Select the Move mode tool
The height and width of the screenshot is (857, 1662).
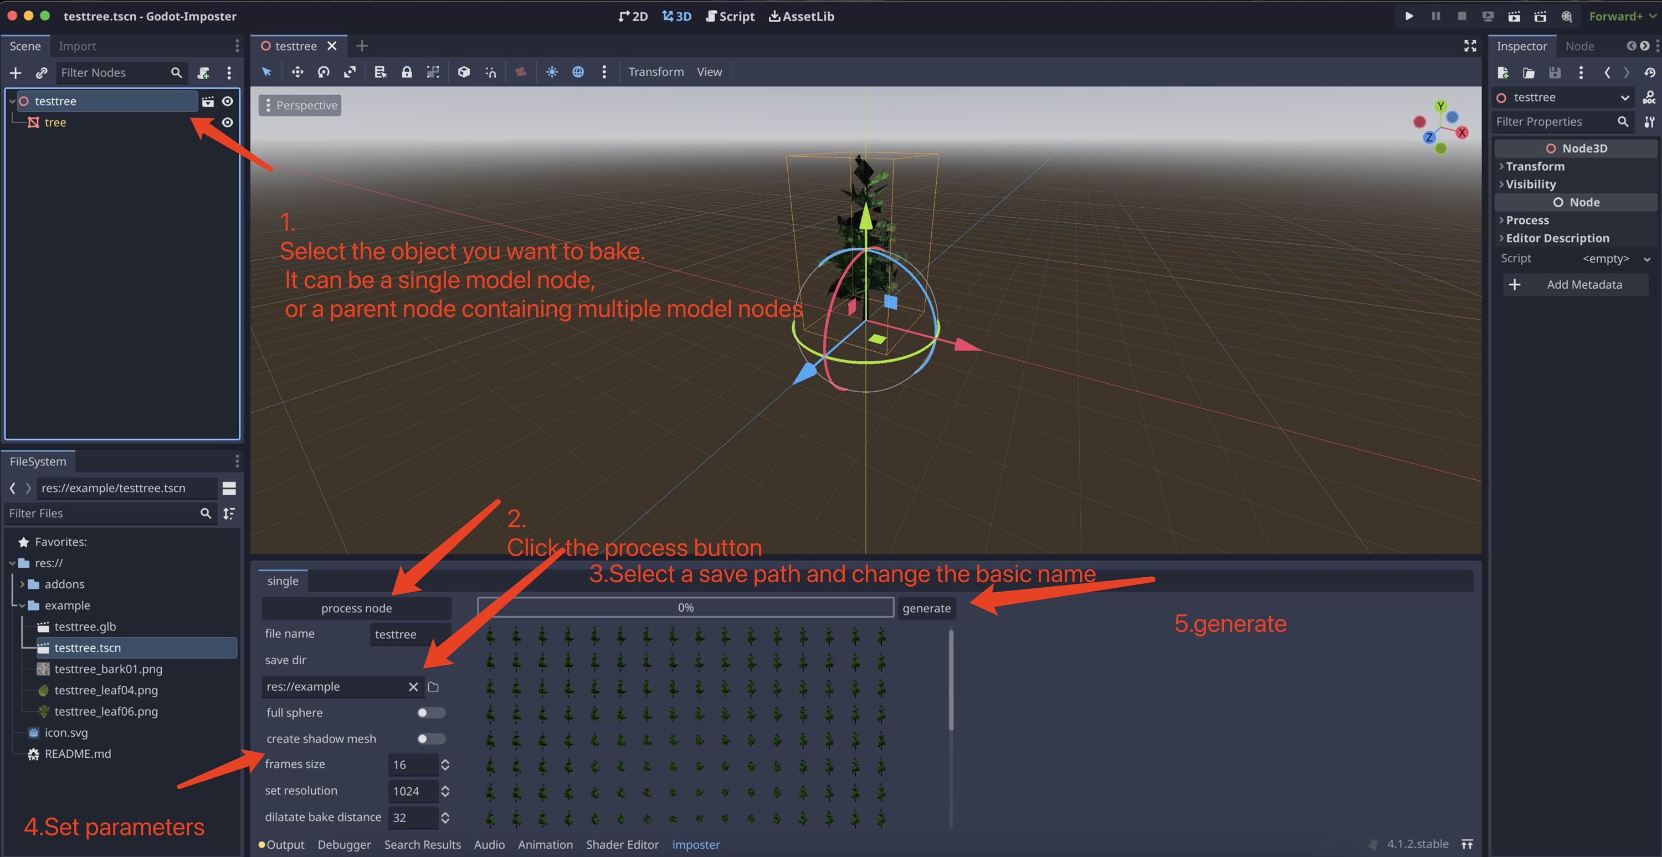coord(297,72)
